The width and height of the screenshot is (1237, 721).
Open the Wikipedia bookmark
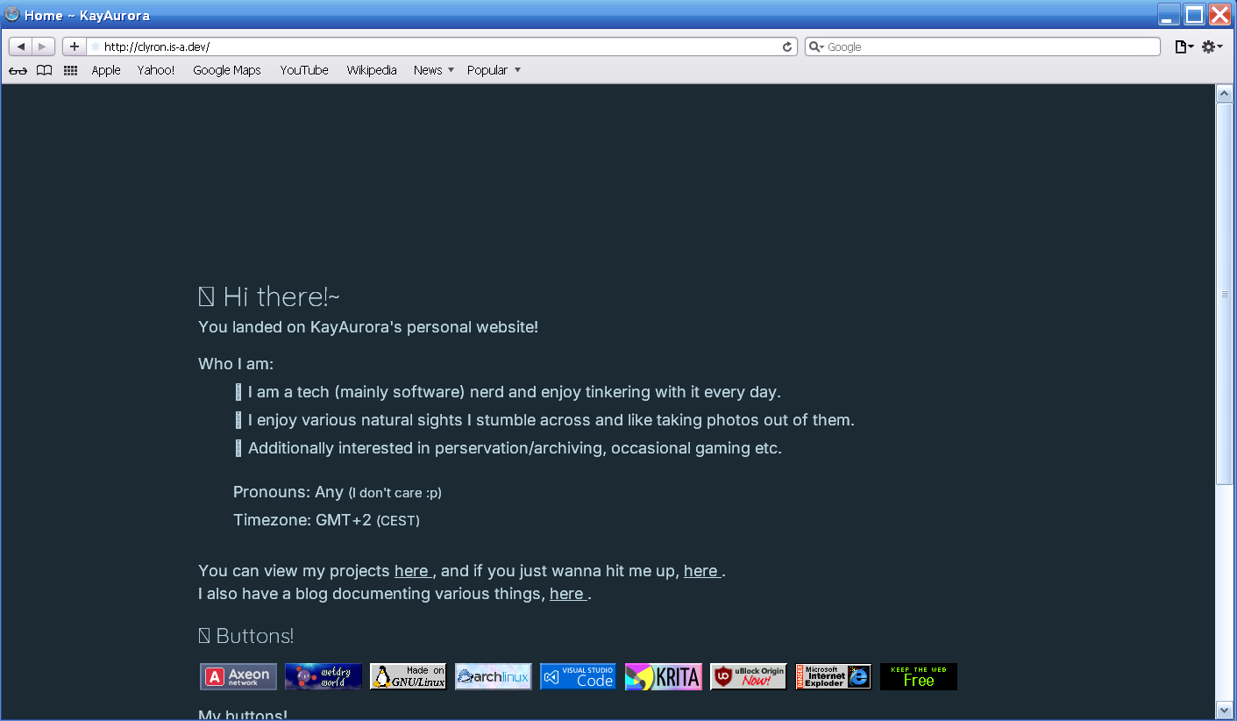tap(372, 70)
